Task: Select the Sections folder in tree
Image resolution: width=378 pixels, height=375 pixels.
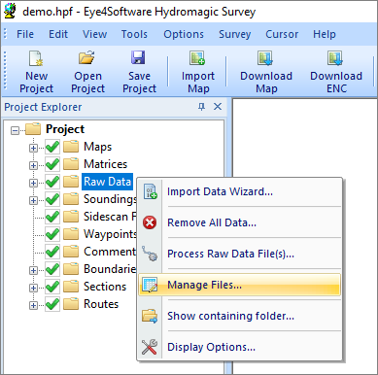Action: coord(105,287)
